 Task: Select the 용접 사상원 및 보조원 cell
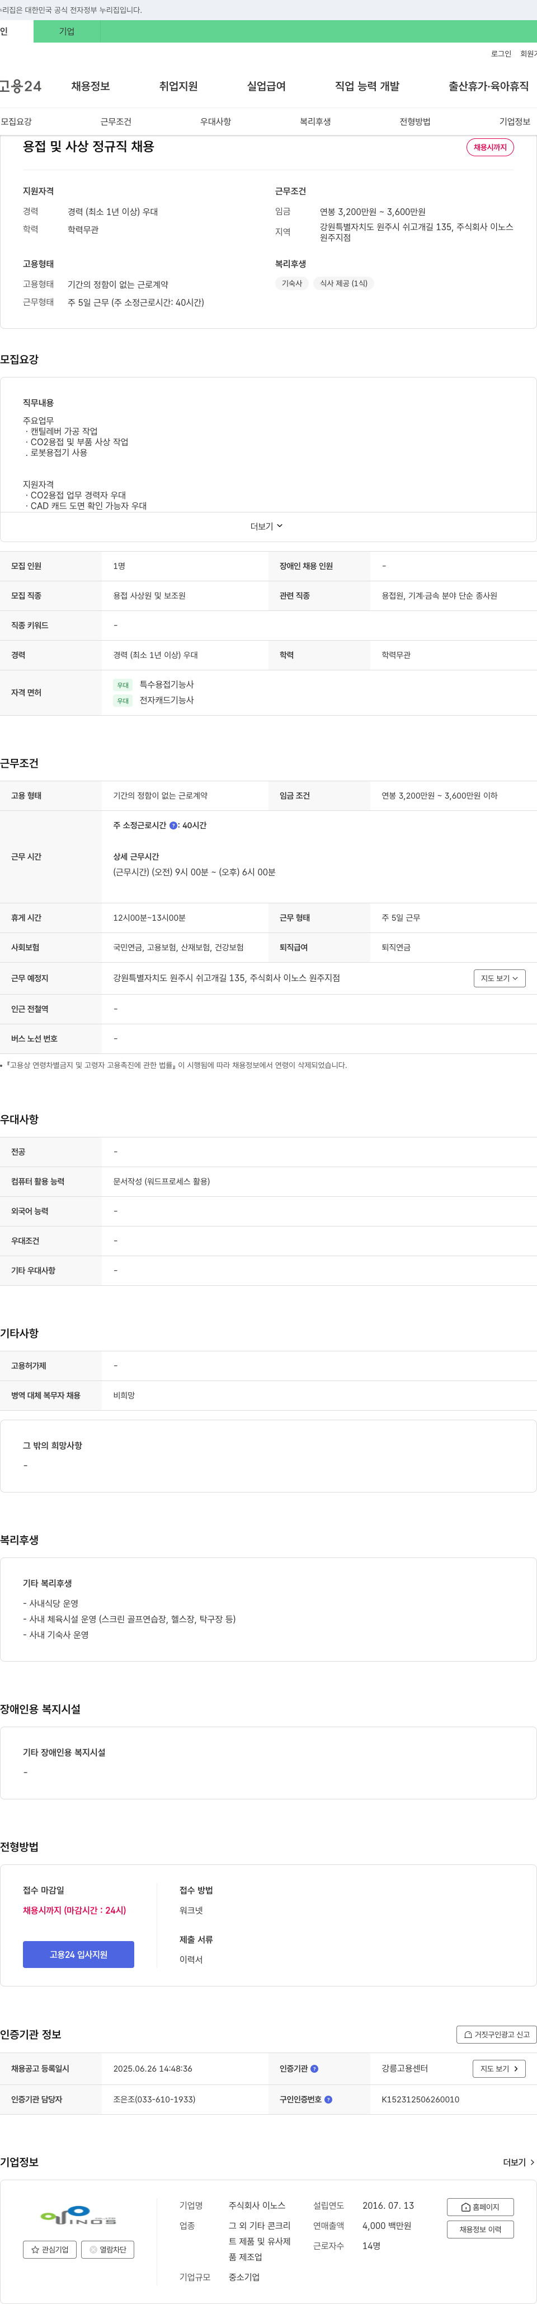[149, 596]
